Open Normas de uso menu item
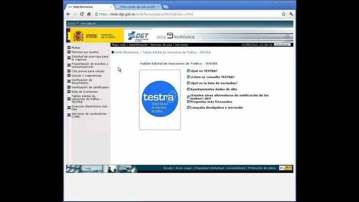Image resolution: width=359 pixels, height=202 pixels. [x=161, y=45]
